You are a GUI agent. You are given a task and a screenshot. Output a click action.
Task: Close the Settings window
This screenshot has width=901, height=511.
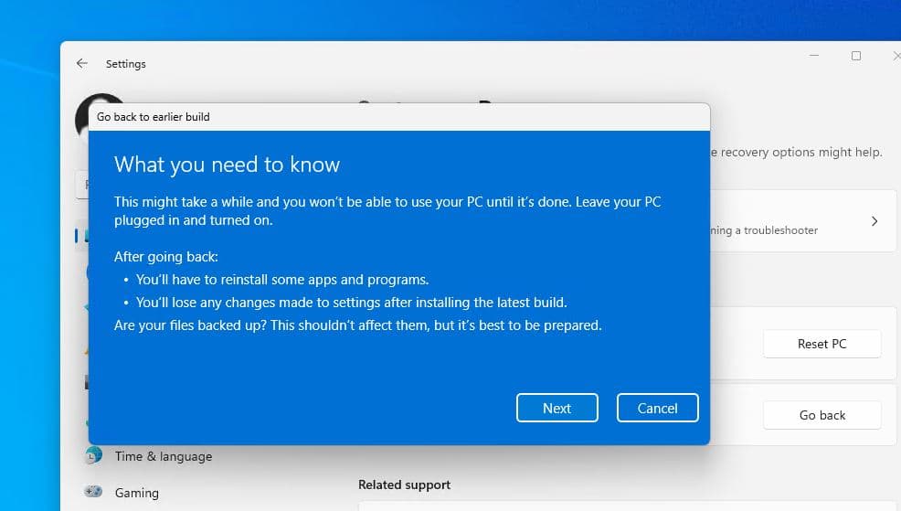pyautogui.click(x=895, y=56)
